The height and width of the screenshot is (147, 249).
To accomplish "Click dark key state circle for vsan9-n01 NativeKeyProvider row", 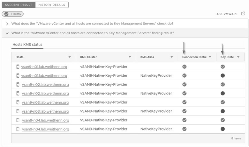I will coord(223,75).
